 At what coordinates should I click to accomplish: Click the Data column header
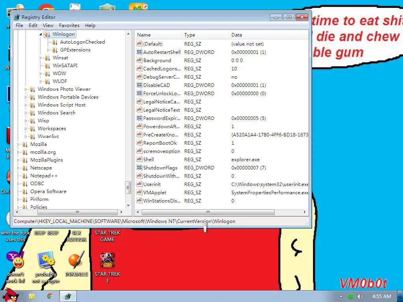coord(268,35)
